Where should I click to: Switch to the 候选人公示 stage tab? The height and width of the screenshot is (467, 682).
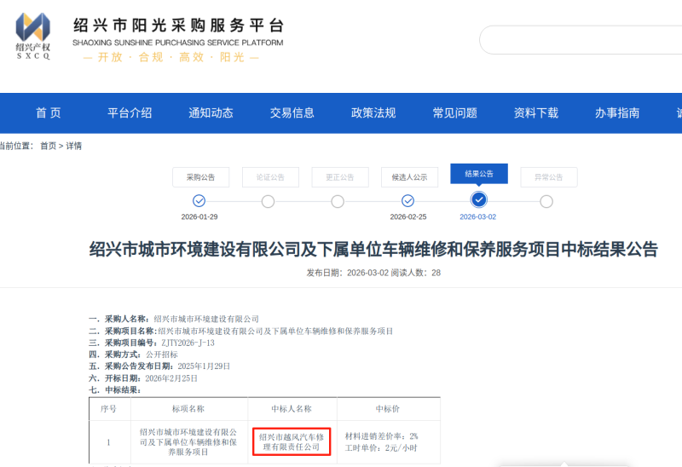[x=410, y=177]
